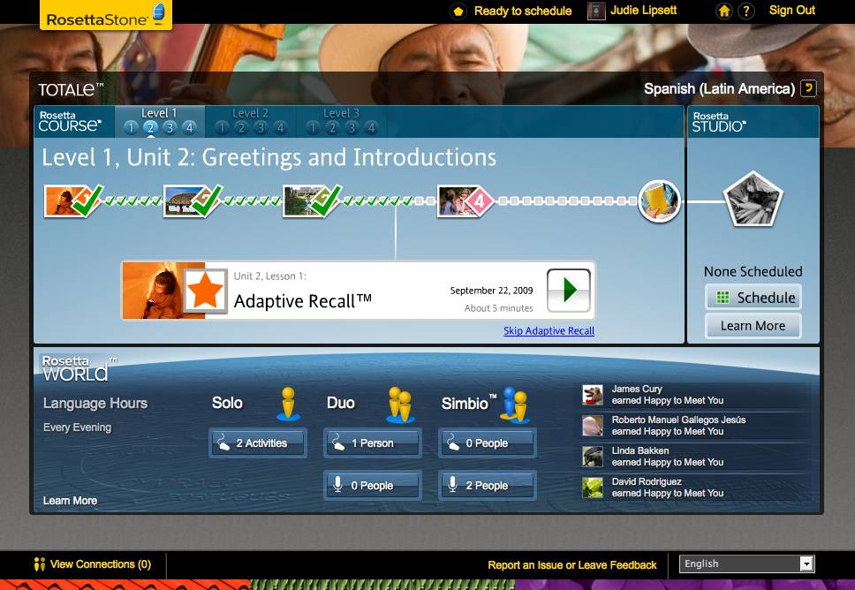Viewport: 855px width, 590px height.
Task: Select Level 3 Unit 4 circle
Action: 371,128
